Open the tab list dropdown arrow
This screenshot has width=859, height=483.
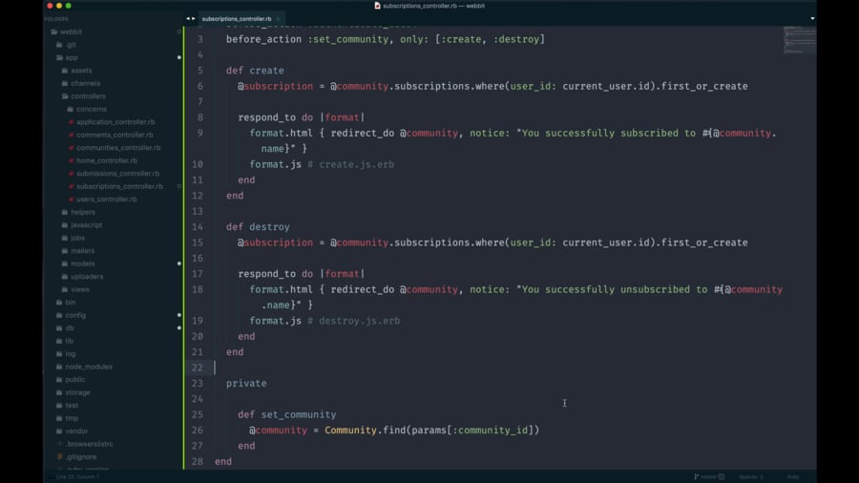[812, 19]
